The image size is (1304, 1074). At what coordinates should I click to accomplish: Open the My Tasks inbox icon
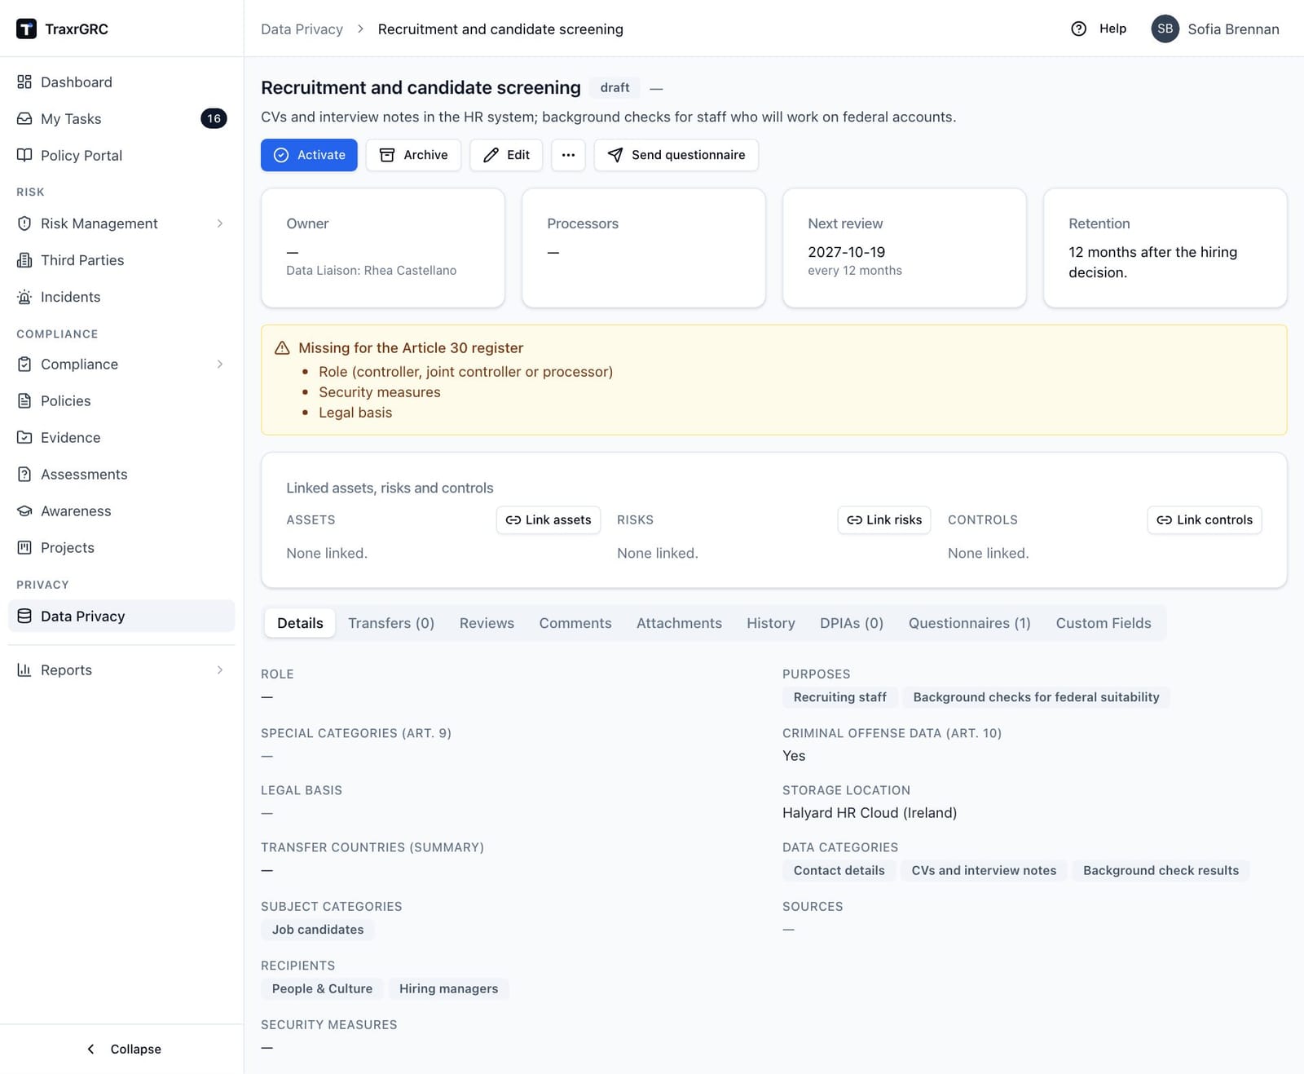tap(24, 118)
